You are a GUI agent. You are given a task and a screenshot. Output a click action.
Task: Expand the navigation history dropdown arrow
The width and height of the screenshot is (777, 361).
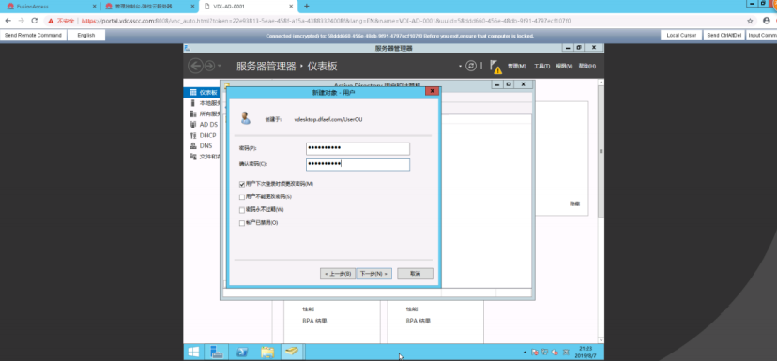click(220, 66)
